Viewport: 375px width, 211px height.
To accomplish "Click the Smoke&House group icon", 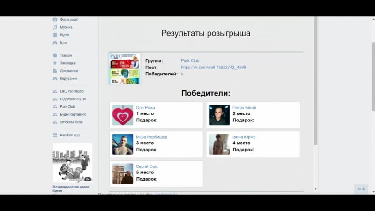I will 55,122.
